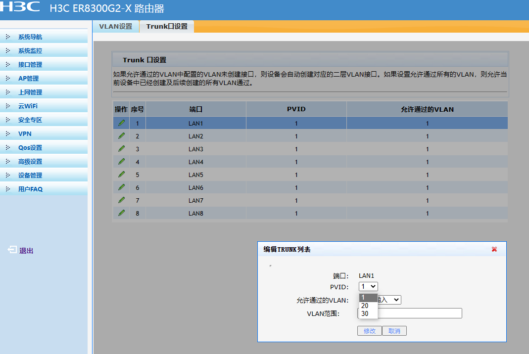Open the VPN sidebar menu

(x=44, y=133)
